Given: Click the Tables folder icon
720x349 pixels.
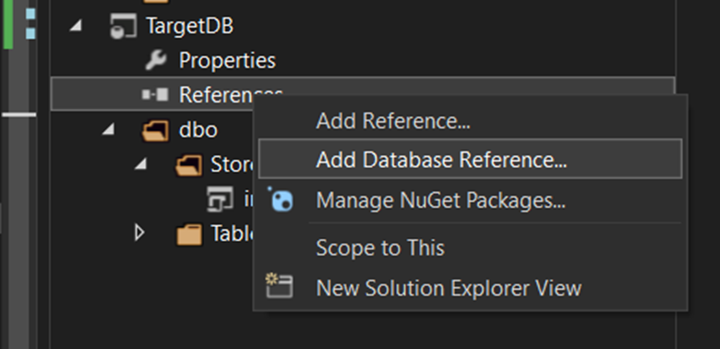Looking at the screenshot, I should [x=189, y=235].
